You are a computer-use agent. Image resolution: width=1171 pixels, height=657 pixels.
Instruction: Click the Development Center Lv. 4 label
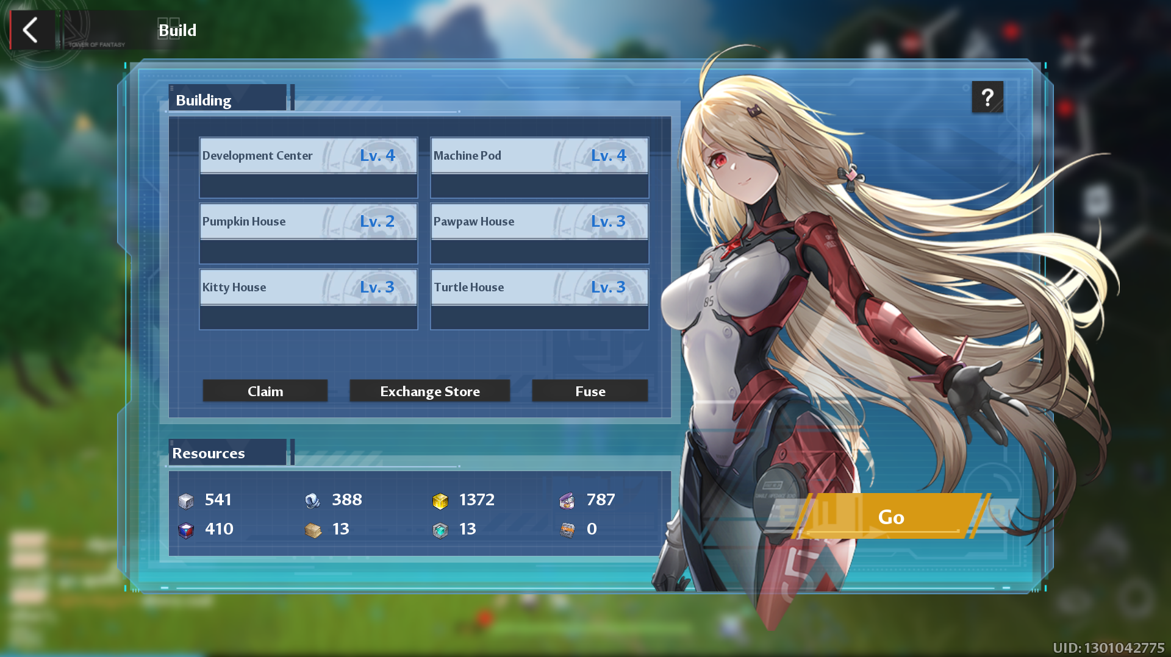[377, 155]
